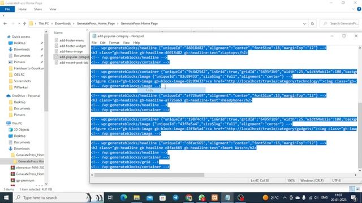
Task: Switch to the Share ribbon tab in Explorer
Action: 38,9
